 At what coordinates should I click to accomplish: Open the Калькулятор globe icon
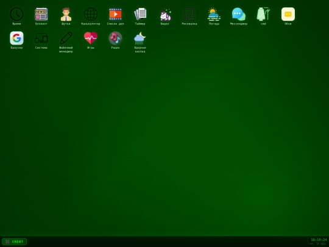click(x=91, y=14)
